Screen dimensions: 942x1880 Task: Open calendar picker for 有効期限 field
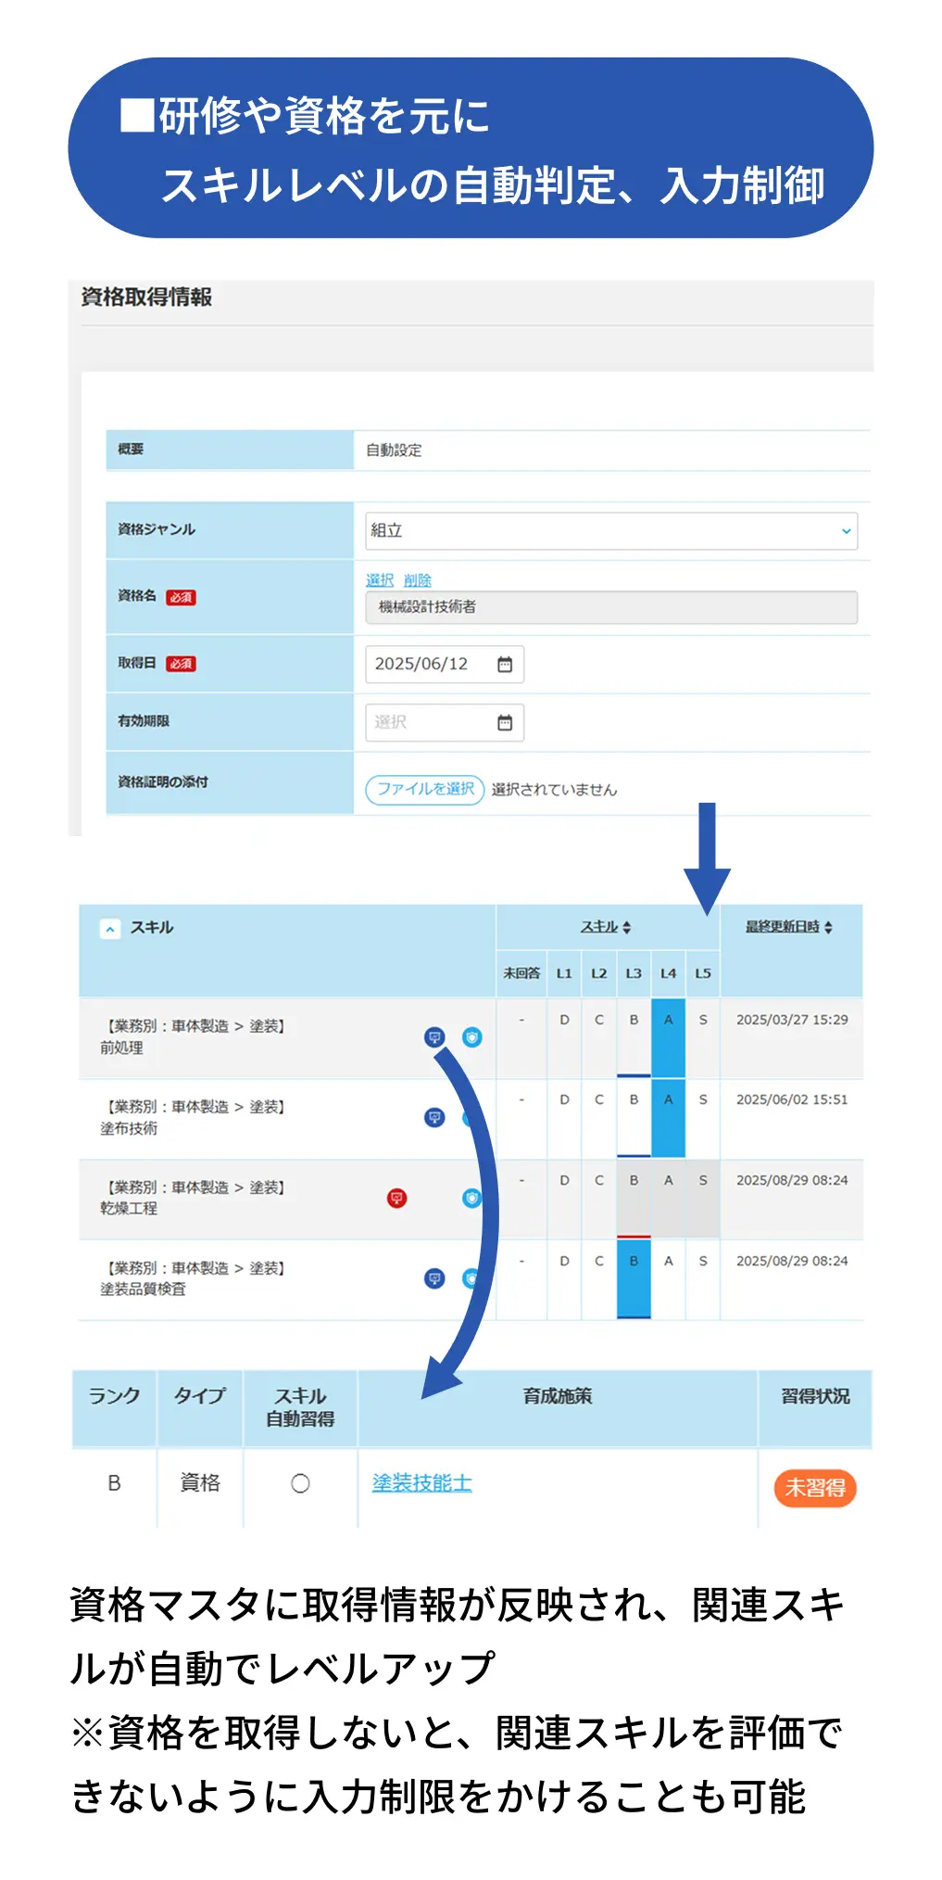(504, 723)
